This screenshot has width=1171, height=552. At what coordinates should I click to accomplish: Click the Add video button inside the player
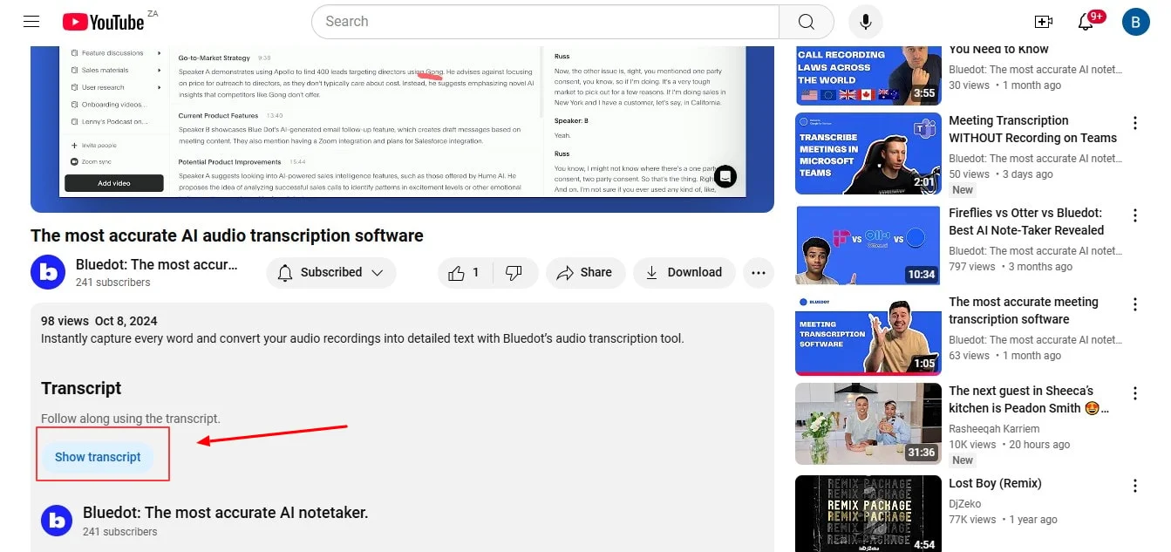pos(114,183)
